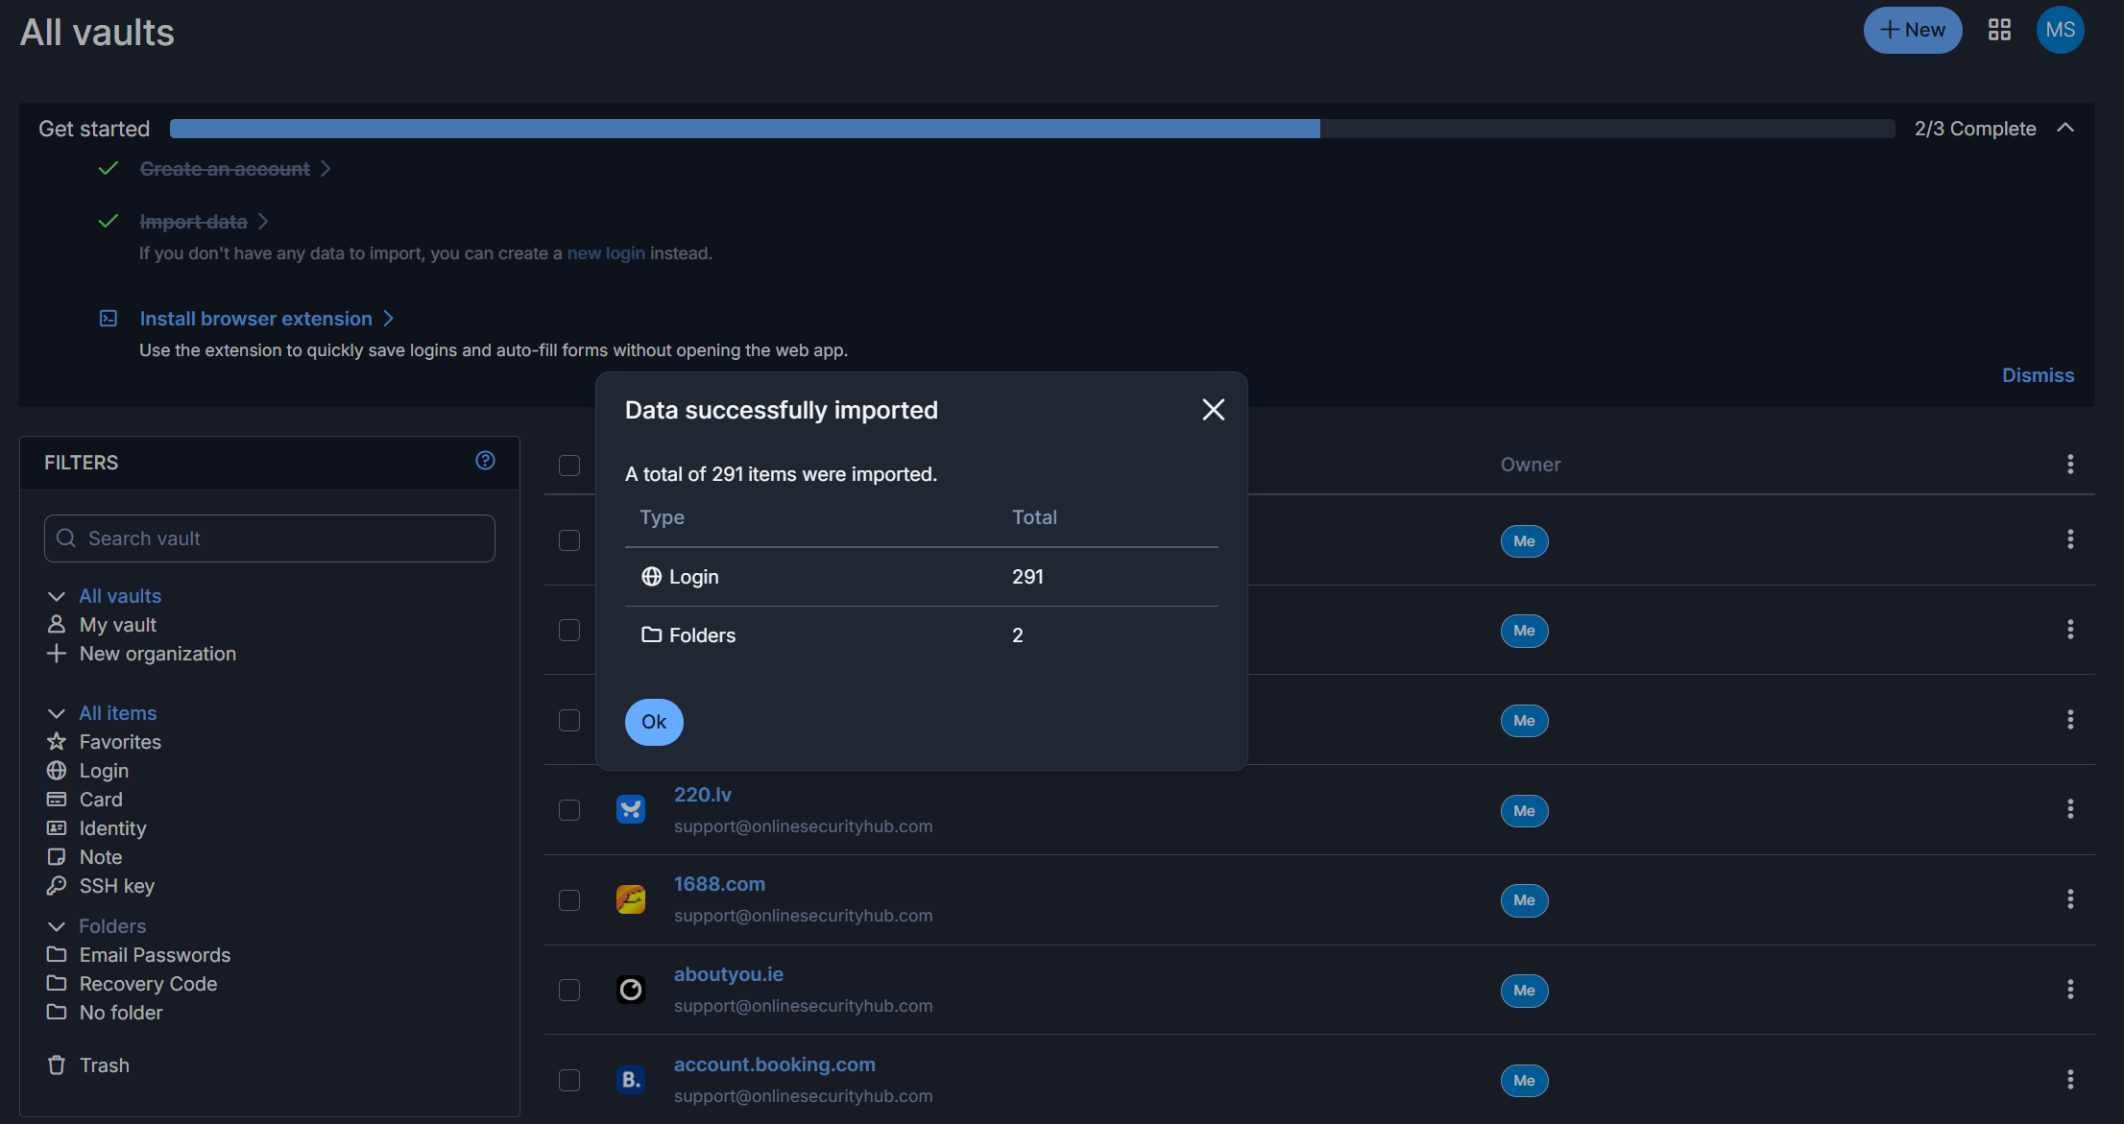Collapse the All vaults section
Viewport: 2124px width, 1124px height.
(56, 595)
